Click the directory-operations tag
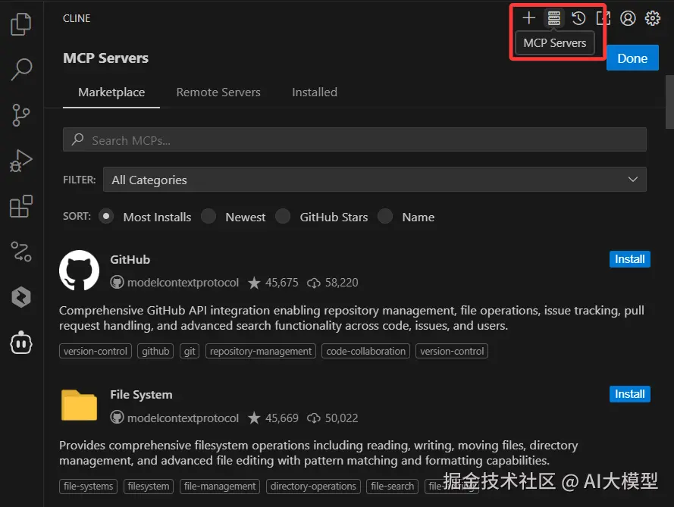This screenshot has height=507, width=674. point(313,487)
